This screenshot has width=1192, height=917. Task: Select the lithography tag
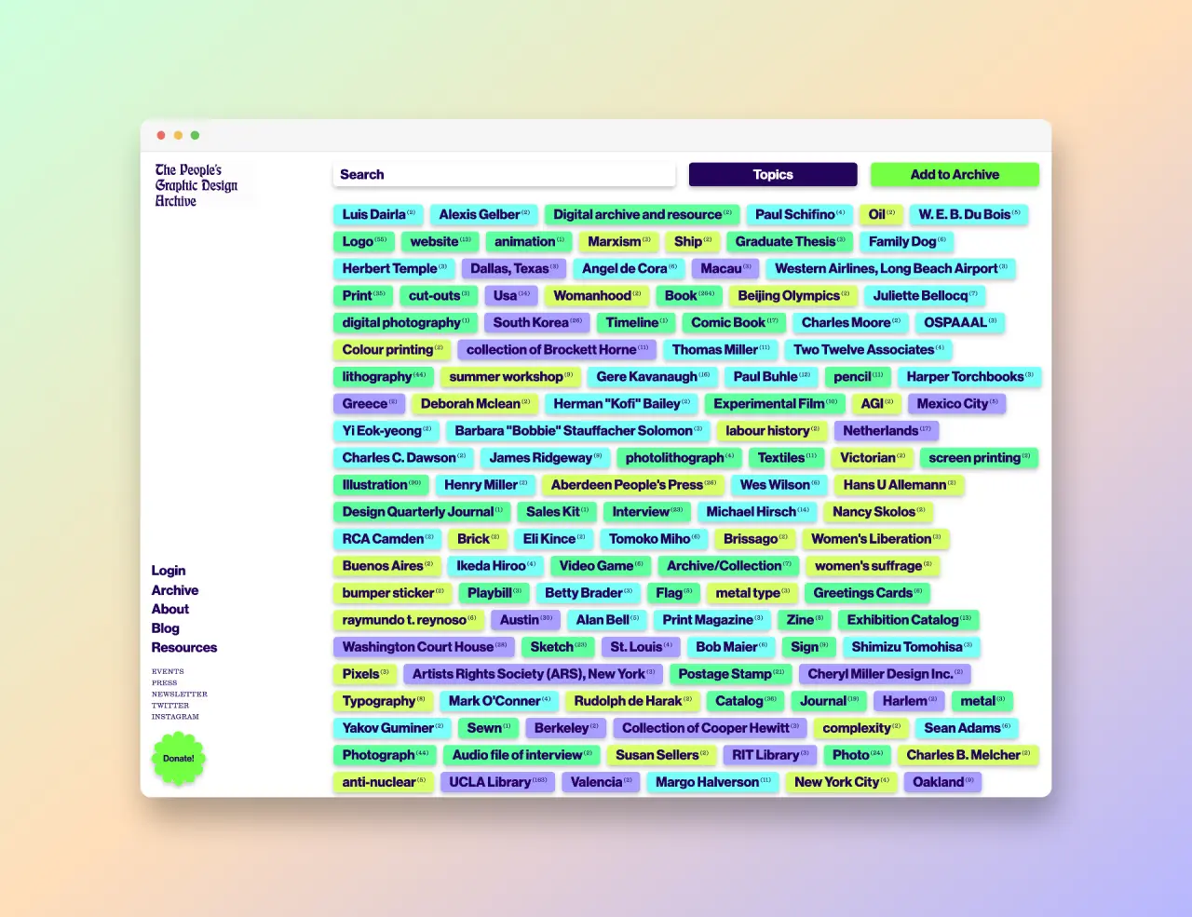pyautogui.click(x=384, y=376)
